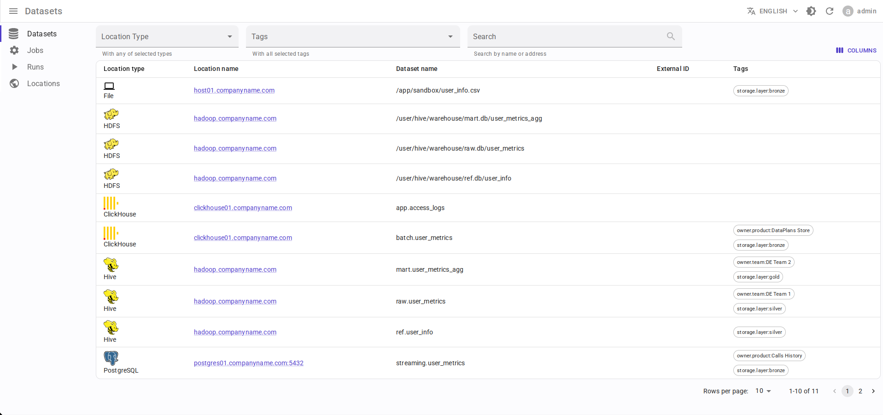Click owner.team:DE Team 2 tag
Viewport: 883px width, 415px height.
[x=764, y=262]
